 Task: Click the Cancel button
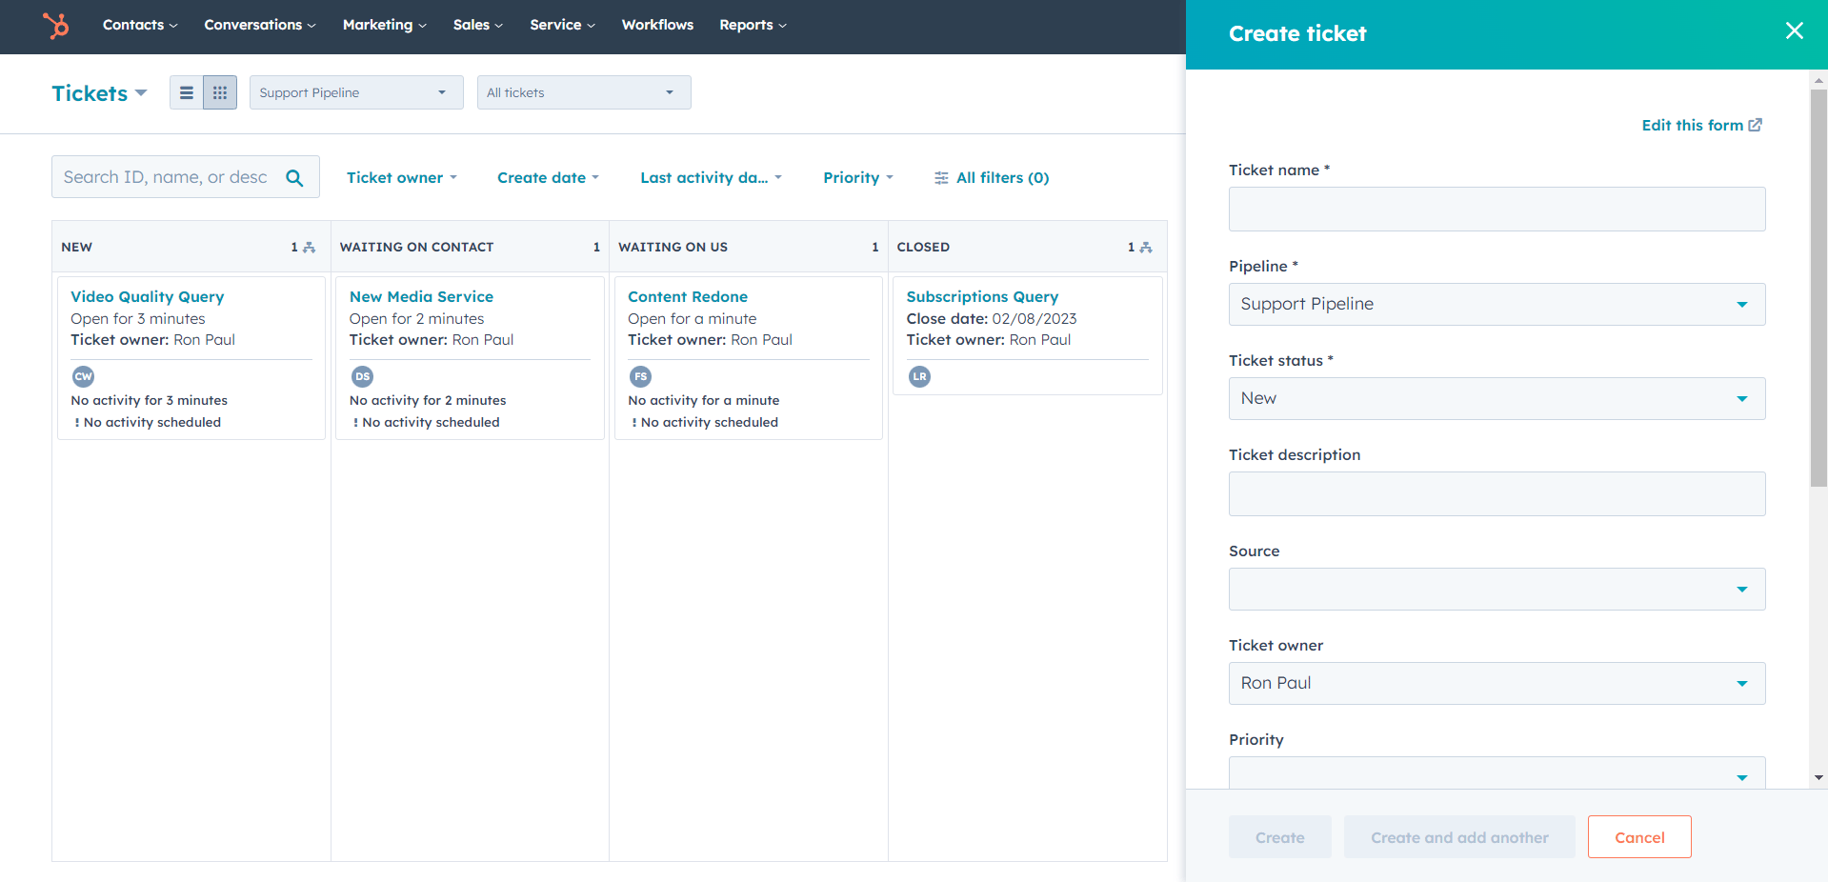[x=1639, y=836]
